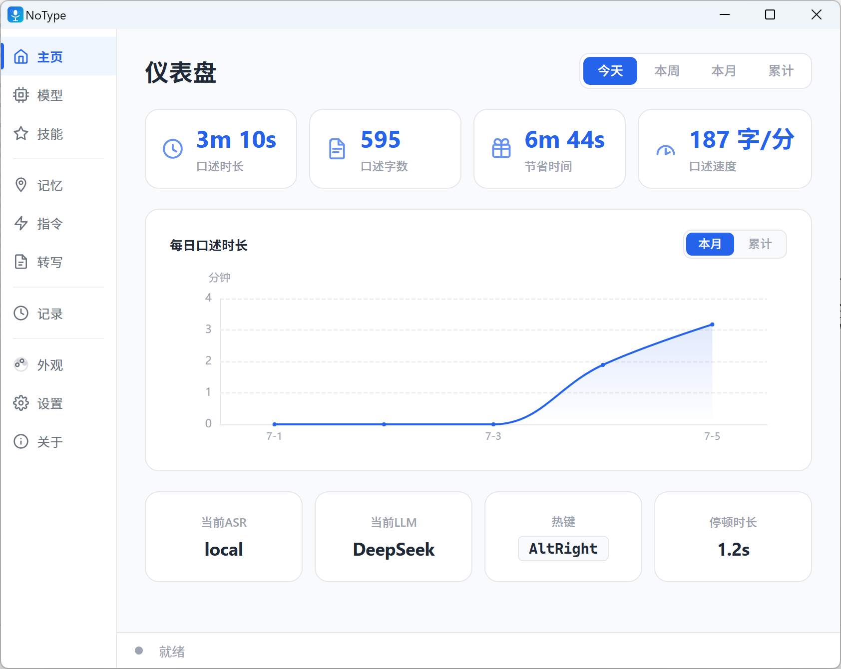Image resolution: width=841 pixels, height=669 pixels.
Task: Click the 每日口述时长 chart title
Action: coord(209,245)
